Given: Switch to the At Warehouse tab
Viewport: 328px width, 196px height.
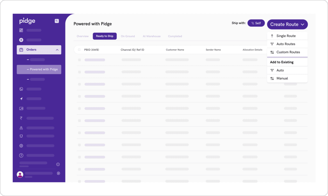Looking at the screenshot, I should 152,36.
